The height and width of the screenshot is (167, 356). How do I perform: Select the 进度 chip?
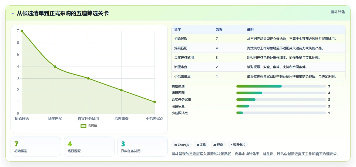pyautogui.click(x=218, y=145)
